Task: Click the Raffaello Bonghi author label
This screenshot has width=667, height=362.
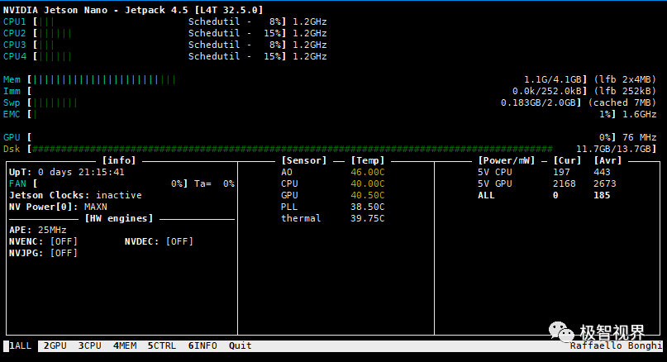Action: [616, 345]
